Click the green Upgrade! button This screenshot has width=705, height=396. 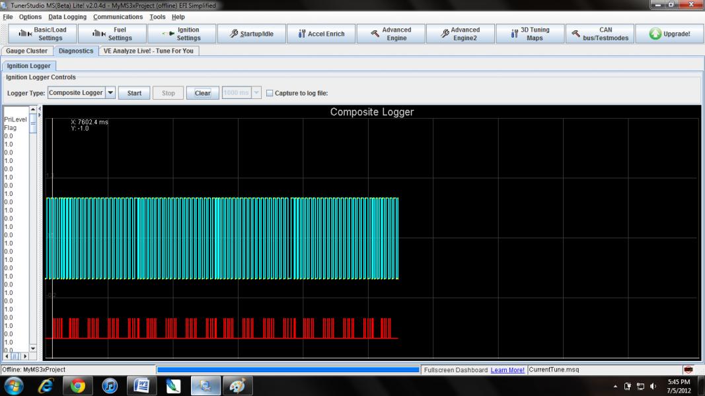(669, 34)
